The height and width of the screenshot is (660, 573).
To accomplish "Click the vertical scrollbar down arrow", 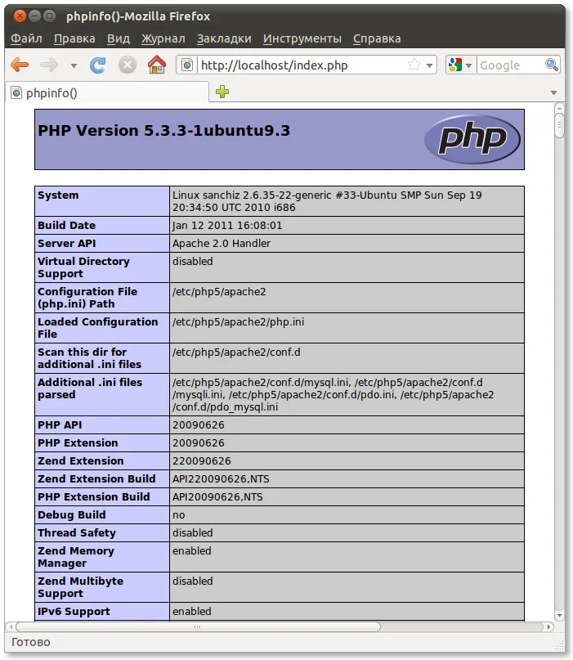I will 559,615.
